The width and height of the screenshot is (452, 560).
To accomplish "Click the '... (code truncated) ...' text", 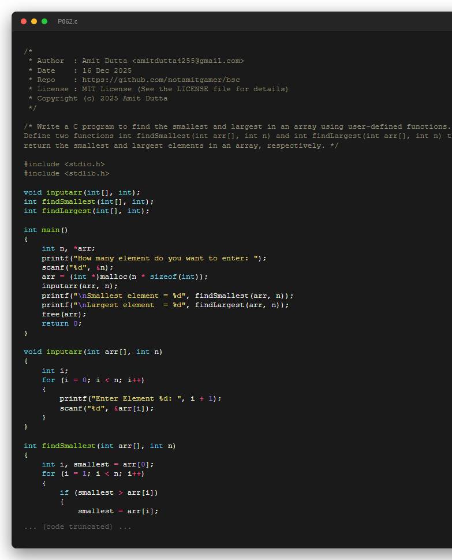I will 77,527.
